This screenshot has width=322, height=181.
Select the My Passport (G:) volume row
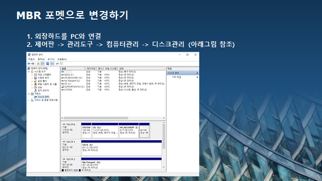pyautogui.click(x=113, y=81)
